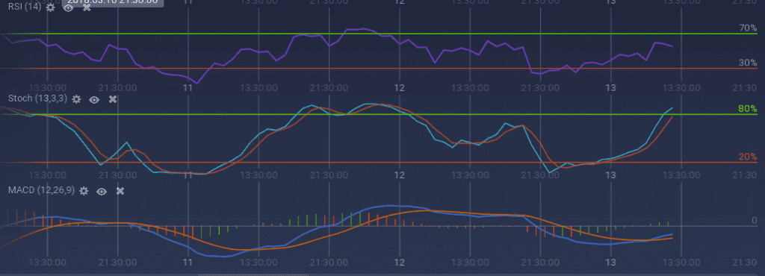The height and width of the screenshot is (276, 765).
Task: Open RSI (14) indicator settings gear
Action: pos(50,7)
